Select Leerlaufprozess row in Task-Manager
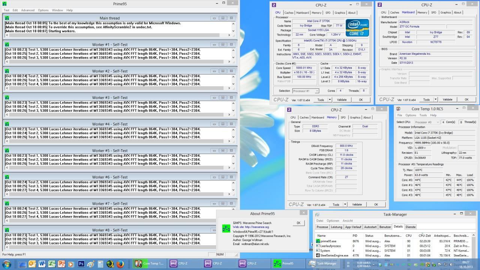This screenshot has width=480, height=270. pos(393,246)
